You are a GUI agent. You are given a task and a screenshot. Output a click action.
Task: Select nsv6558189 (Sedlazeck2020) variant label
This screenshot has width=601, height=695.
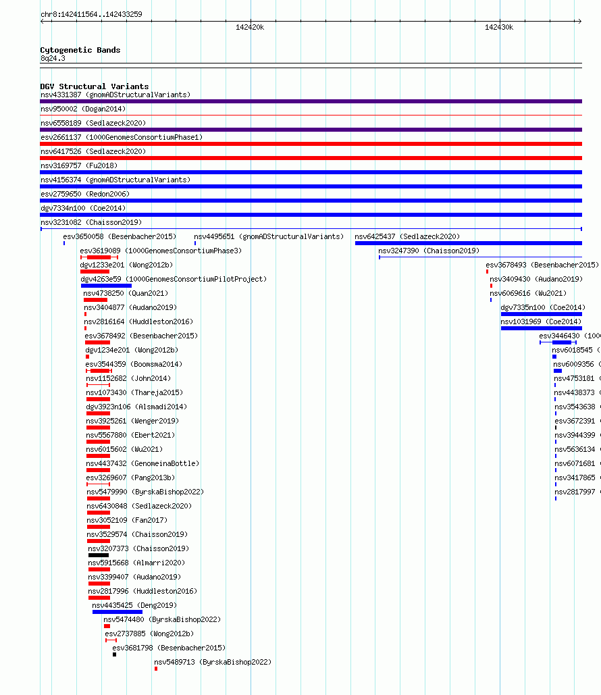click(93, 123)
